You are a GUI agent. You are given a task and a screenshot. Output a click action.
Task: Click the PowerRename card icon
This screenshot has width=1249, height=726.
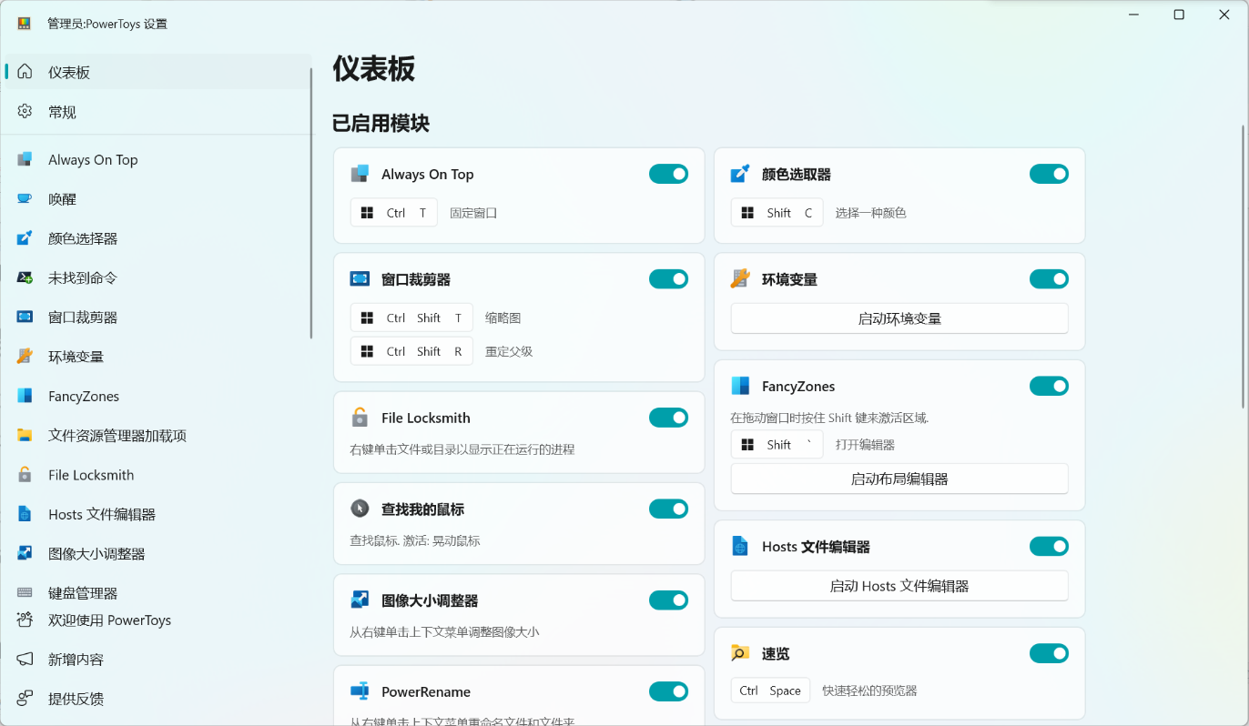360,691
